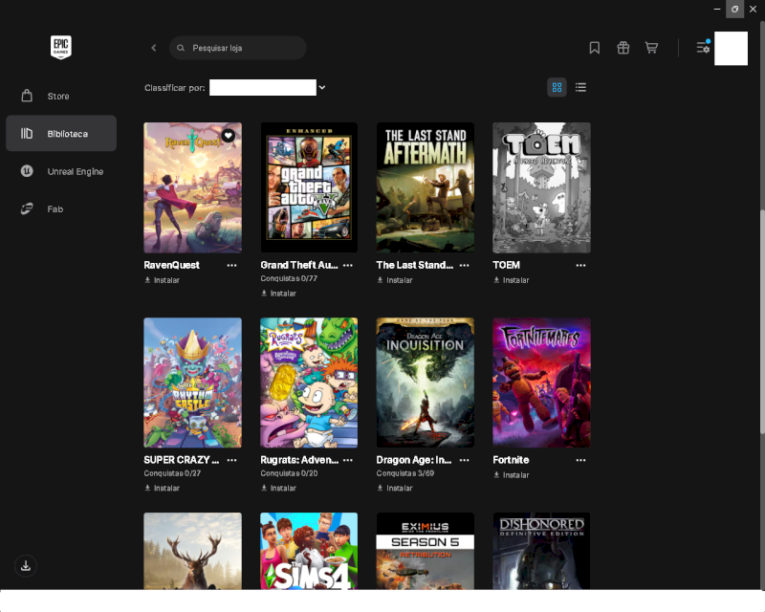Image resolution: width=765 pixels, height=612 pixels.
Task: Install The Last Stand Aftermath
Action: (395, 280)
